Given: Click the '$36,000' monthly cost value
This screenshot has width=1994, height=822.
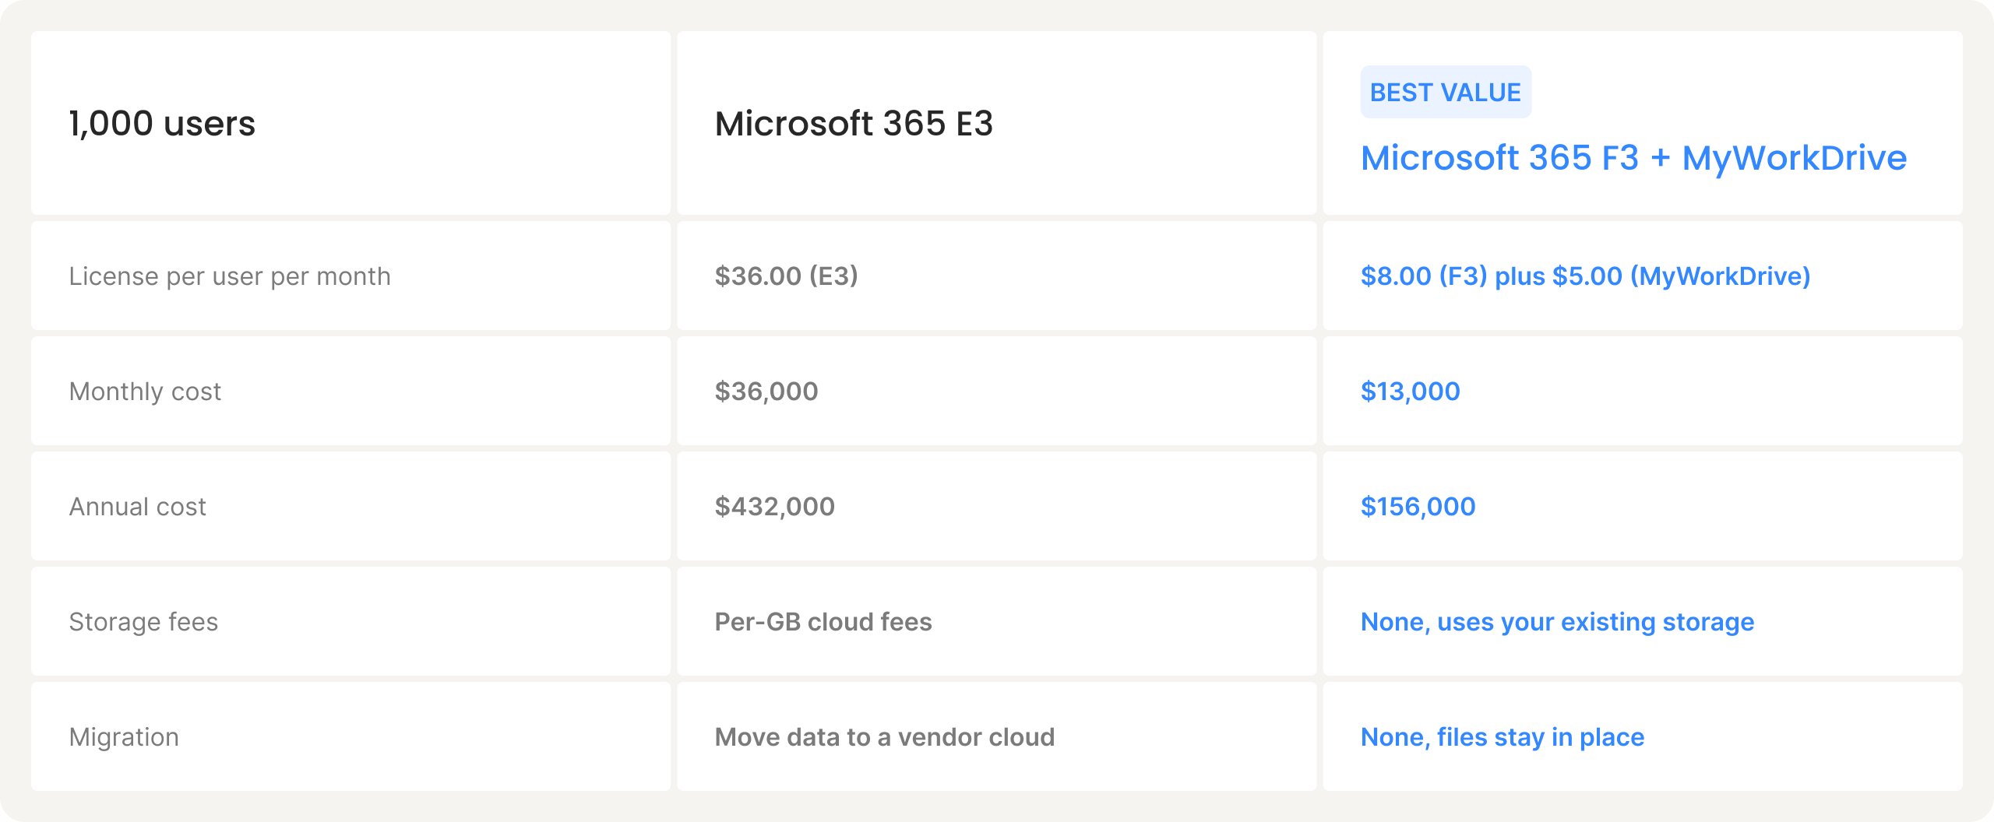Looking at the screenshot, I should click(766, 392).
